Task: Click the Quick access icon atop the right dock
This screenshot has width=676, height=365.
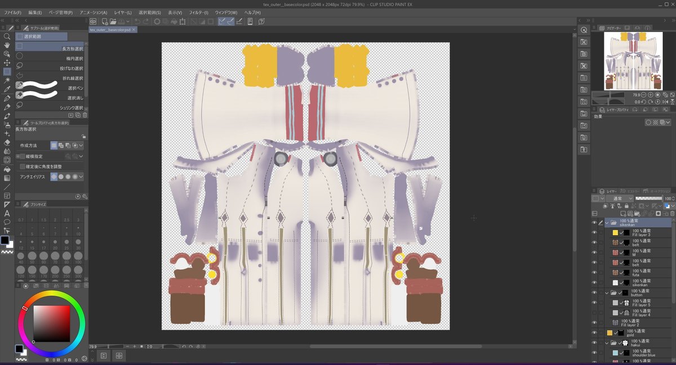Action: click(x=584, y=30)
